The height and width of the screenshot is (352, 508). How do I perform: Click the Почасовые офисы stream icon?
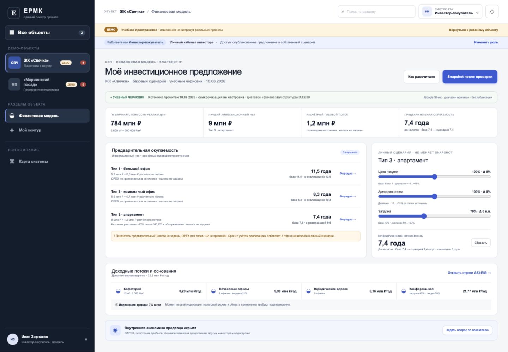pyautogui.click(x=213, y=291)
